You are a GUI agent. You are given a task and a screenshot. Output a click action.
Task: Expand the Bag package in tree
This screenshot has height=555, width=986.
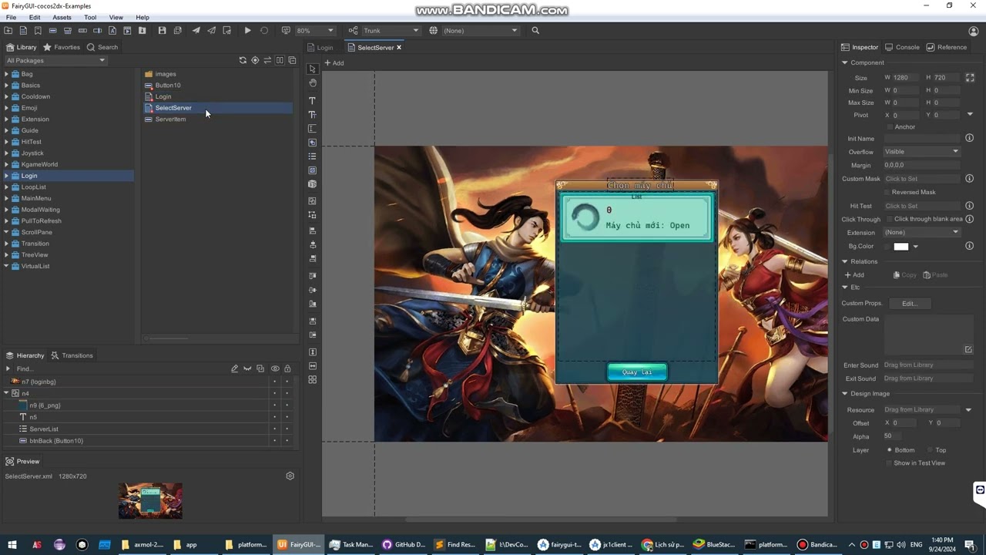click(6, 74)
